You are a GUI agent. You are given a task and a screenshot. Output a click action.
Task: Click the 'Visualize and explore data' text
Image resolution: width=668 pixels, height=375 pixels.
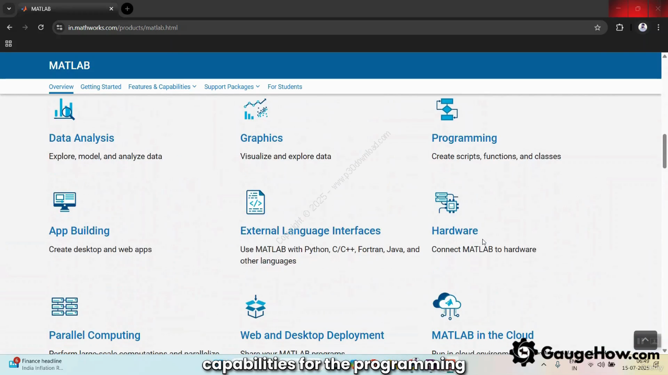285,156
